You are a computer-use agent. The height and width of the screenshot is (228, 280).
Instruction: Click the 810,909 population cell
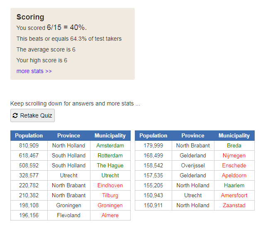(x=29, y=145)
